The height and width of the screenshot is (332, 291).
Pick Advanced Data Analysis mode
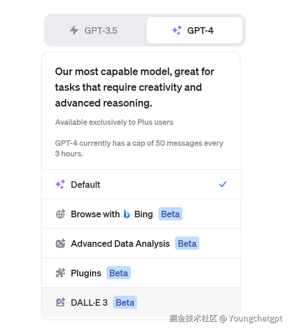(x=120, y=244)
